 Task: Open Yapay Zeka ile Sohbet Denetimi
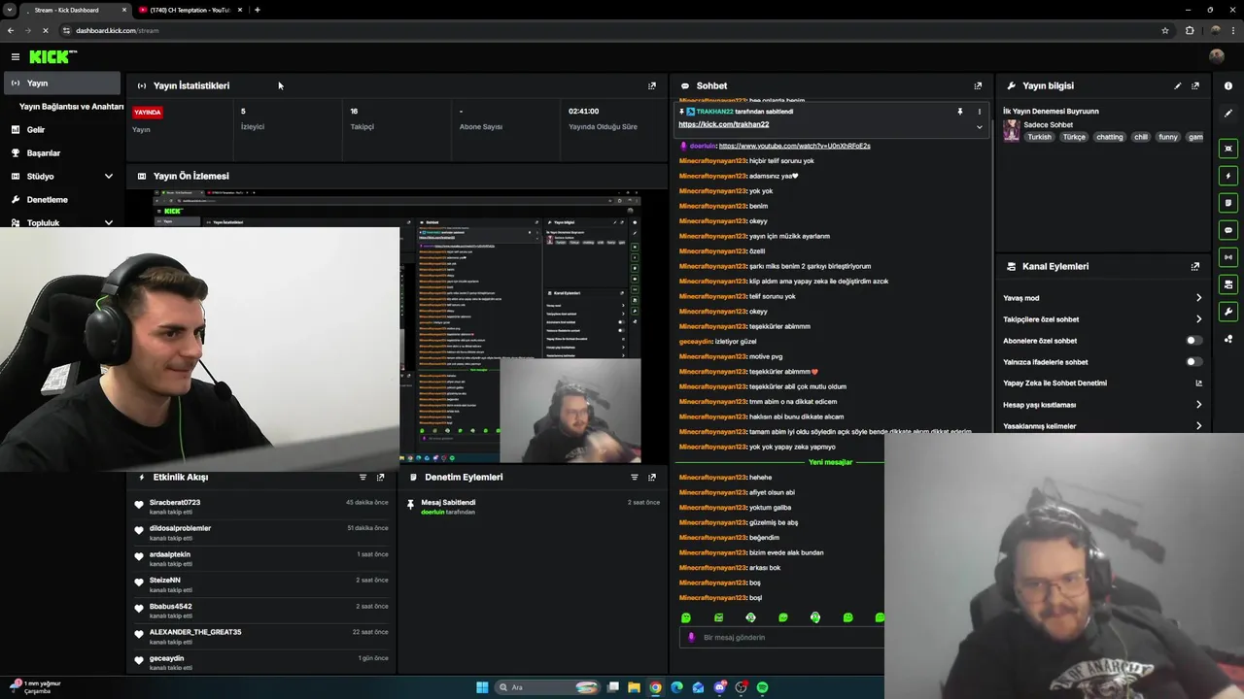pyautogui.click(x=1103, y=383)
